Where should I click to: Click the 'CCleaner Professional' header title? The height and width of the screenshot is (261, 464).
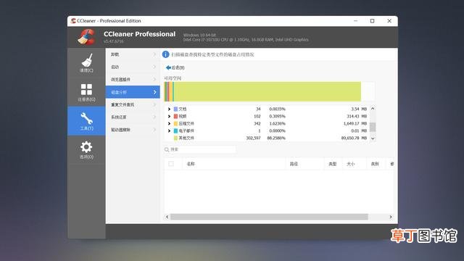(x=139, y=34)
